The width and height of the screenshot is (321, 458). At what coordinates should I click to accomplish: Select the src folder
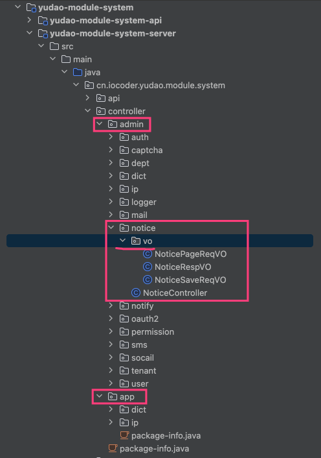click(67, 47)
